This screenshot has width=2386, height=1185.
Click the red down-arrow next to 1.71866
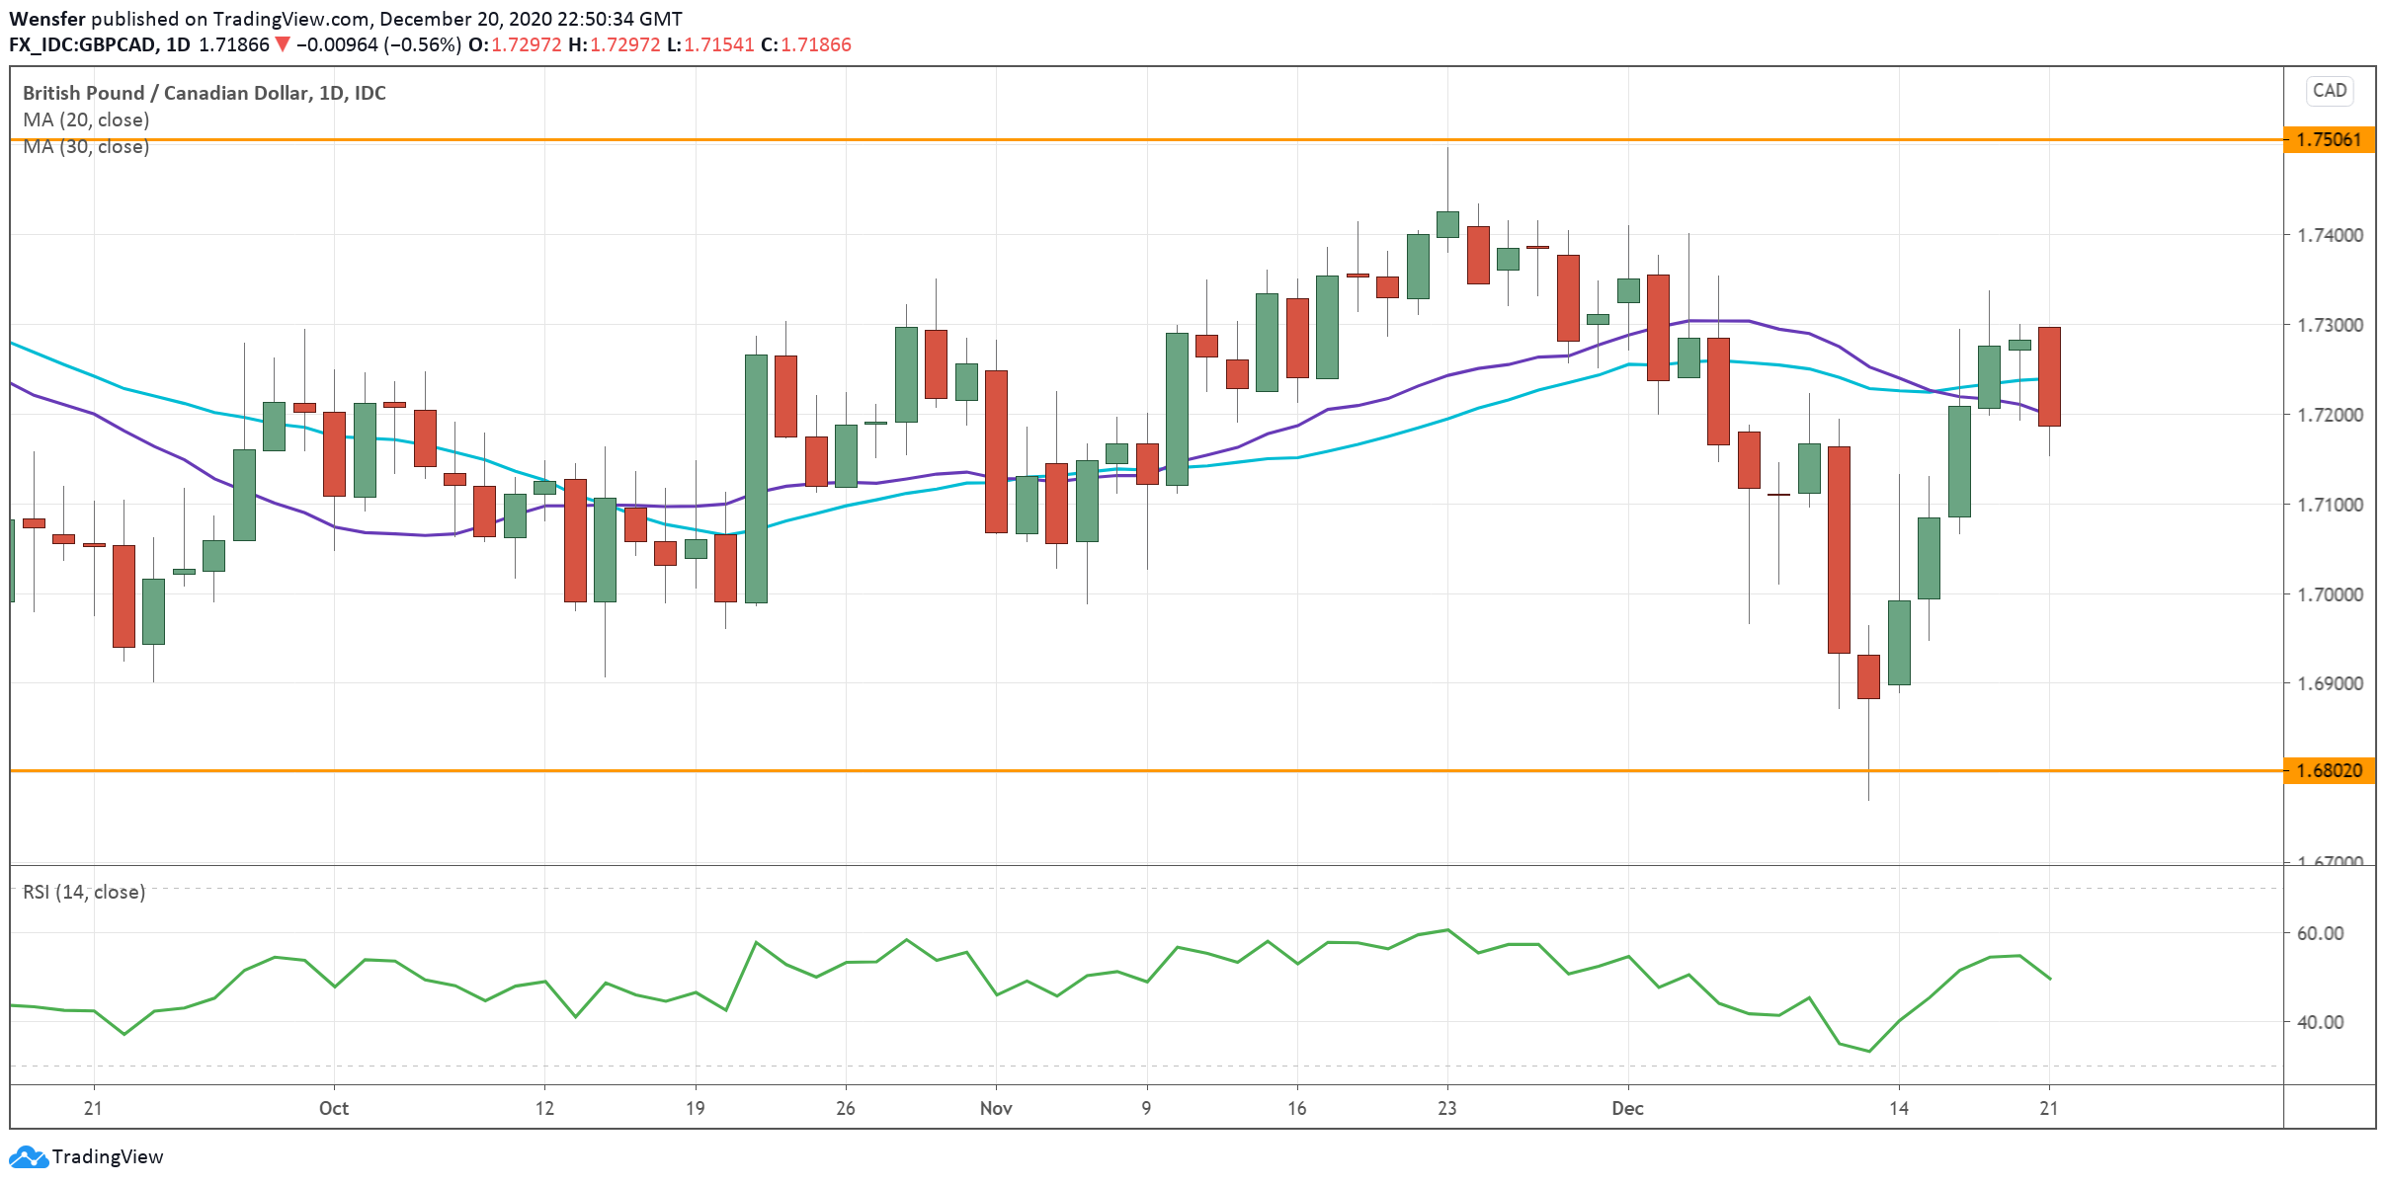tap(283, 44)
